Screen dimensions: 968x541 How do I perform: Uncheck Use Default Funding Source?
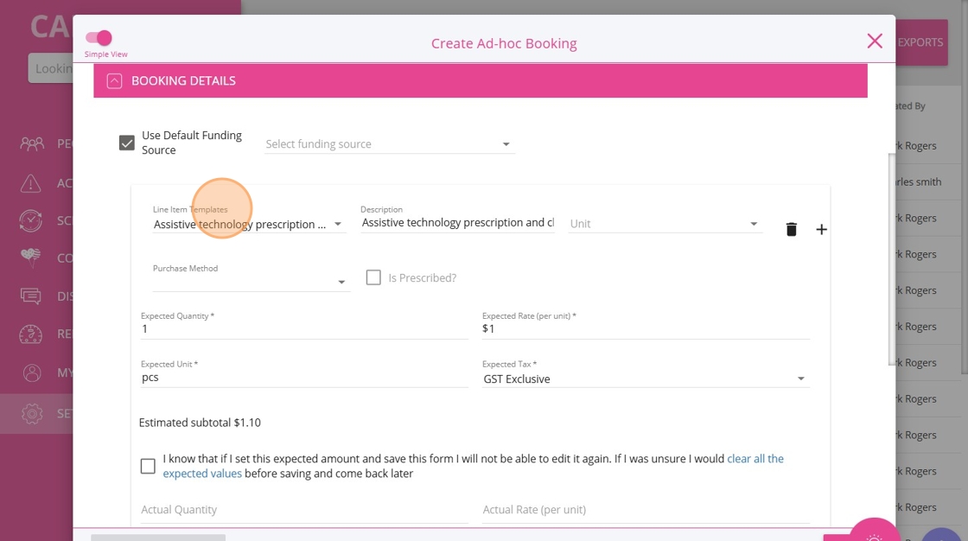(x=127, y=143)
